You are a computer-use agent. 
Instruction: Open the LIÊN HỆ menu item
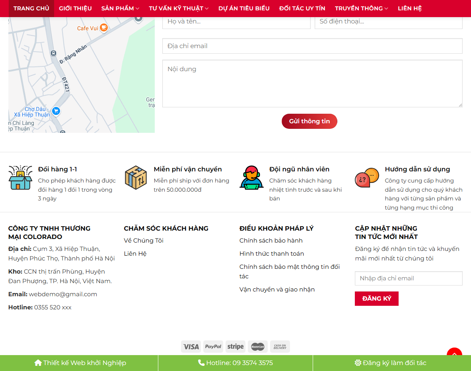[410, 8]
